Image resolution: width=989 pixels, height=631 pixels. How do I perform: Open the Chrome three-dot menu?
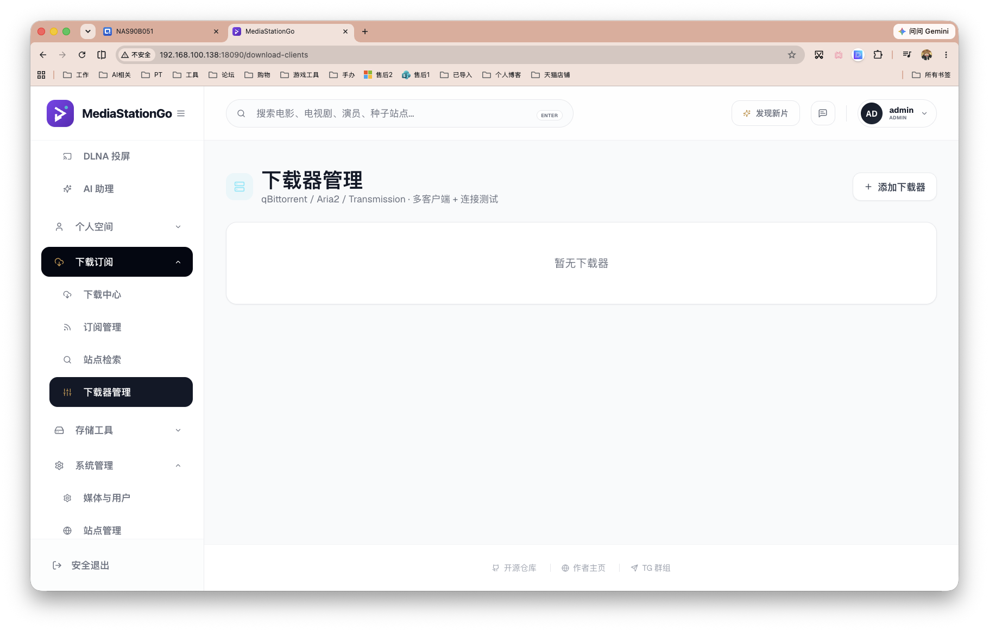click(x=946, y=55)
